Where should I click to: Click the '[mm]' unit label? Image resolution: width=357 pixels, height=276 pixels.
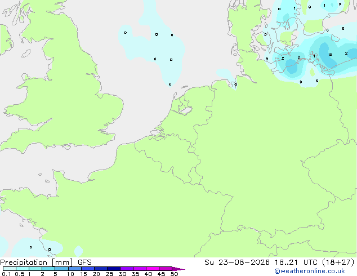pyautogui.click(x=63, y=262)
